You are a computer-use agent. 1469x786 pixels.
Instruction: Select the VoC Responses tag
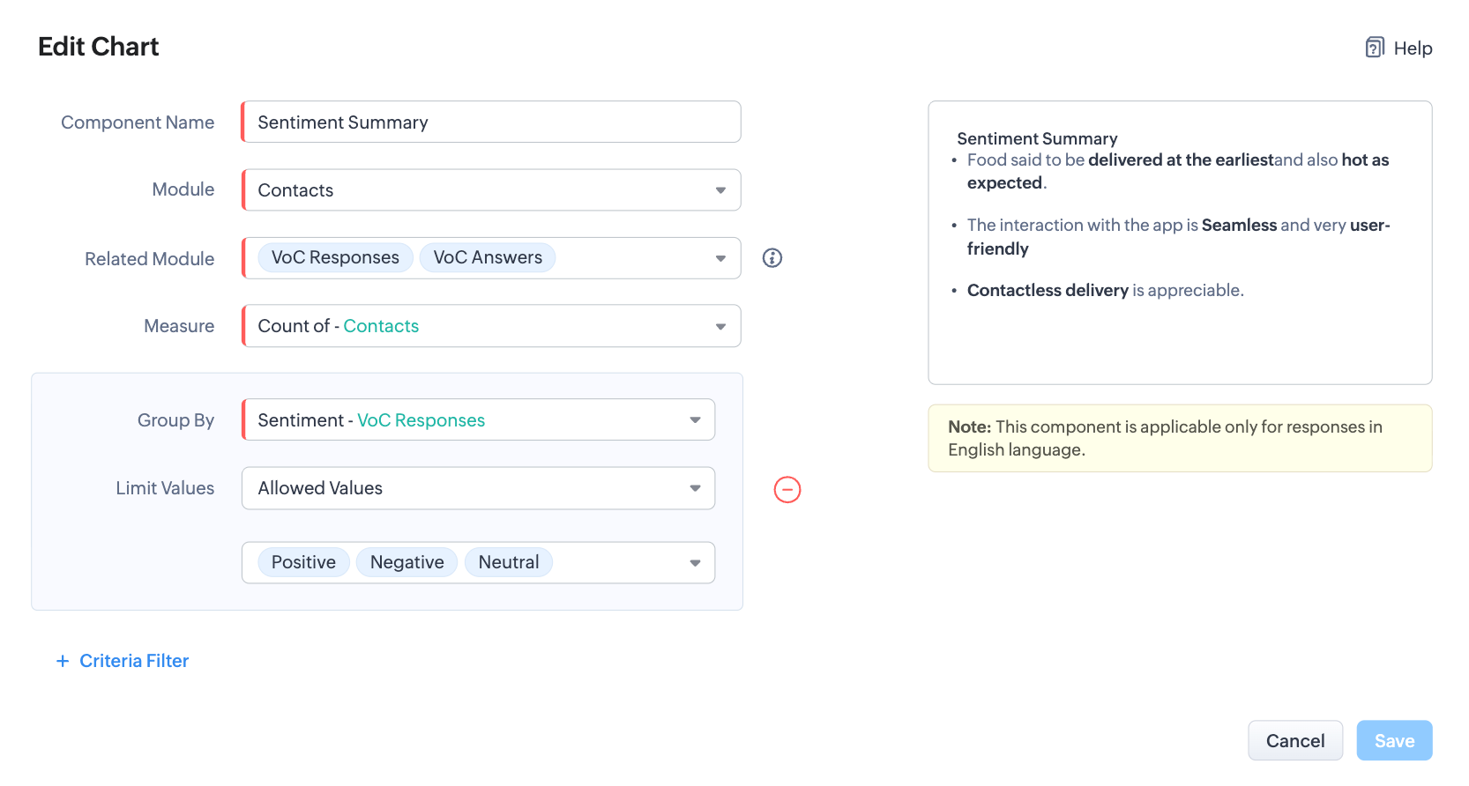(x=335, y=258)
